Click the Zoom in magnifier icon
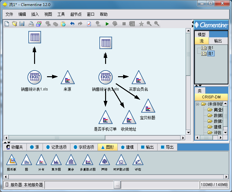This screenshot has width=232, height=192. tap(149, 24)
